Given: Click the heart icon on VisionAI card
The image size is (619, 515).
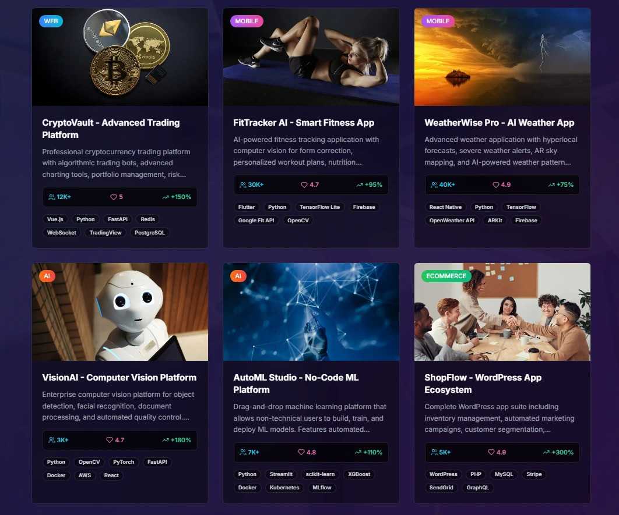Looking at the screenshot, I should point(110,440).
